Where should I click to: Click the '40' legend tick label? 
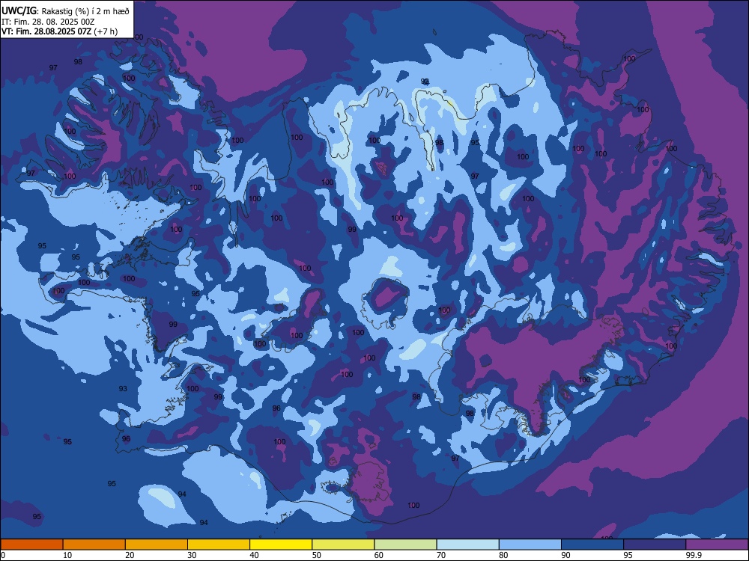point(254,555)
